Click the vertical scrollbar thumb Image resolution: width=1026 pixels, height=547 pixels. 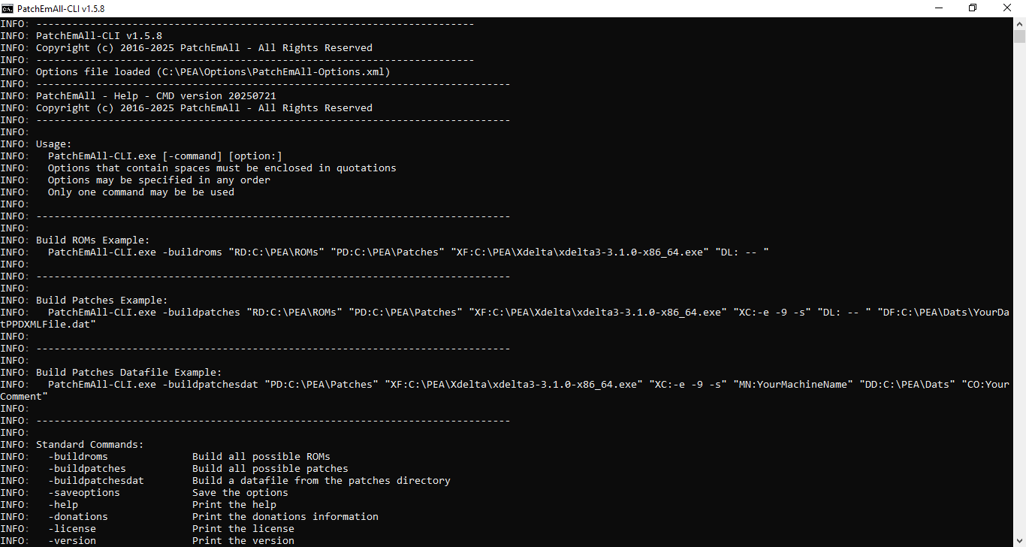tap(1019, 36)
